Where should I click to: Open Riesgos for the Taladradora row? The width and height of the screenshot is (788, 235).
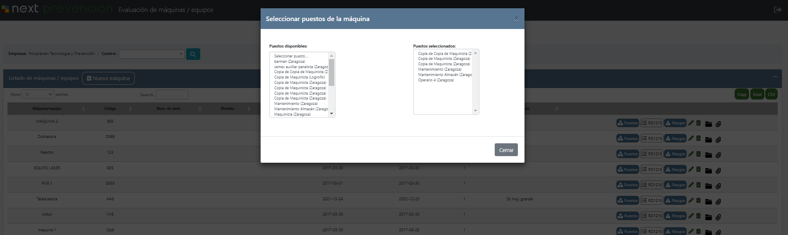(675, 200)
